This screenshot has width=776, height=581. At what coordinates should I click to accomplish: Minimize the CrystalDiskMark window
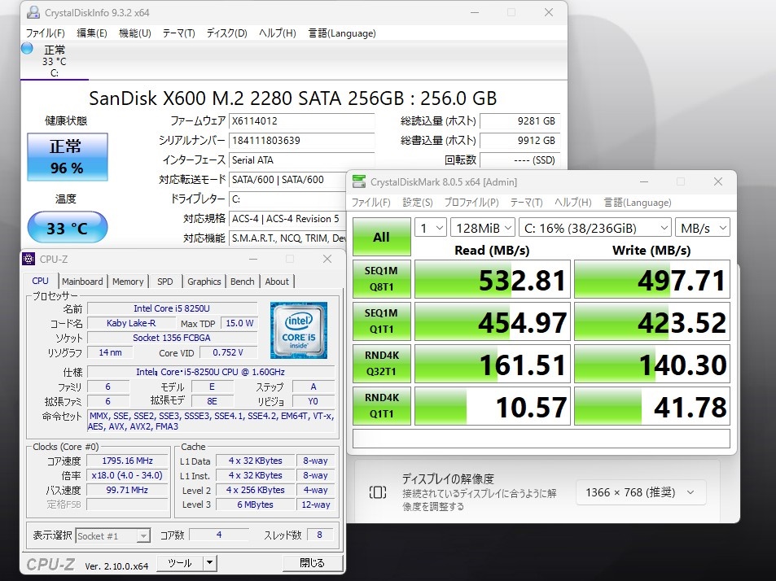(x=644, y=182)
